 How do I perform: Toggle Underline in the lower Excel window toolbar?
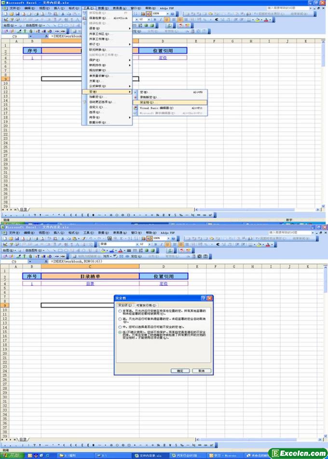[x=167, y=244]
